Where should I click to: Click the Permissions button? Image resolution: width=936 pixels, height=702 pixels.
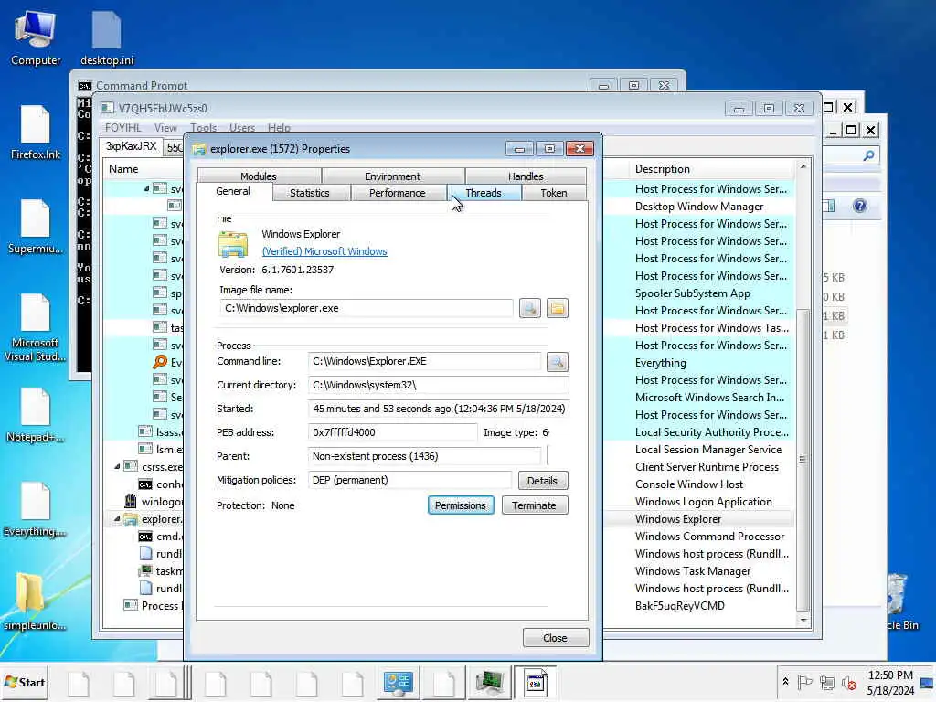click(x=461, y=505)
